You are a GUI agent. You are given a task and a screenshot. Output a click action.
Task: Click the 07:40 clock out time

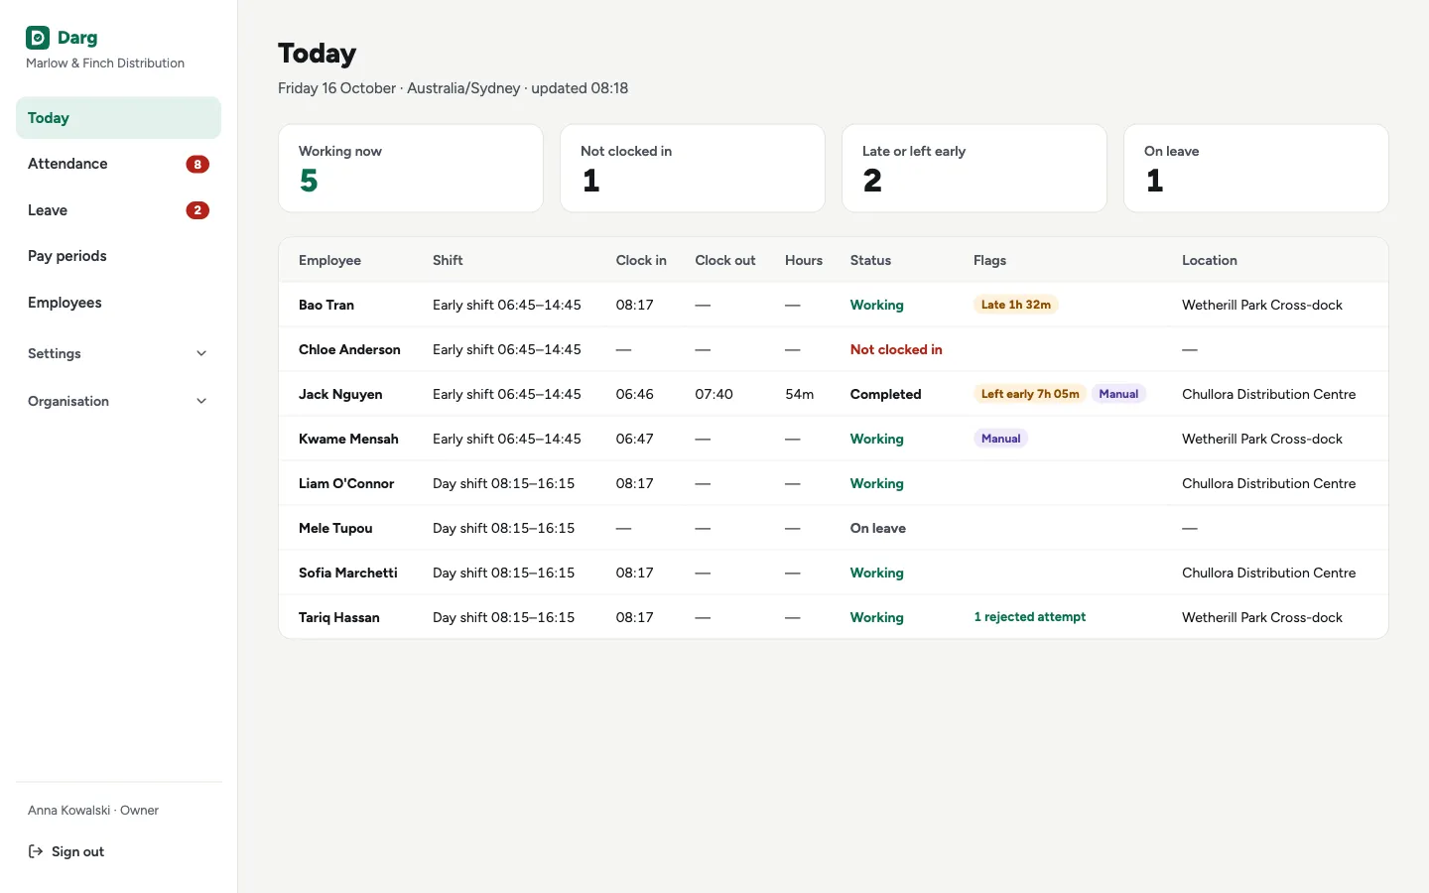tap(714, 394)
